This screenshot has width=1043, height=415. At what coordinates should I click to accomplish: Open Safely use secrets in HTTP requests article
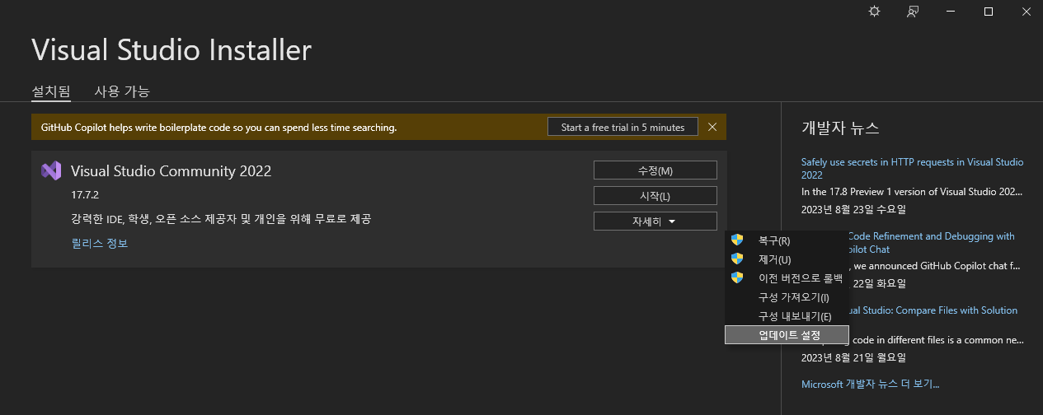(913, 169)
